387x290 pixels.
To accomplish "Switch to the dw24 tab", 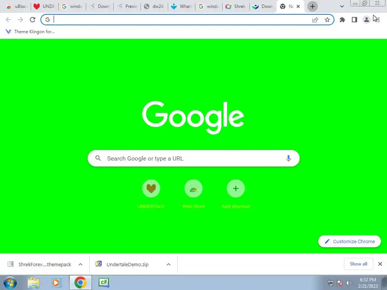I will coord(154,6).
